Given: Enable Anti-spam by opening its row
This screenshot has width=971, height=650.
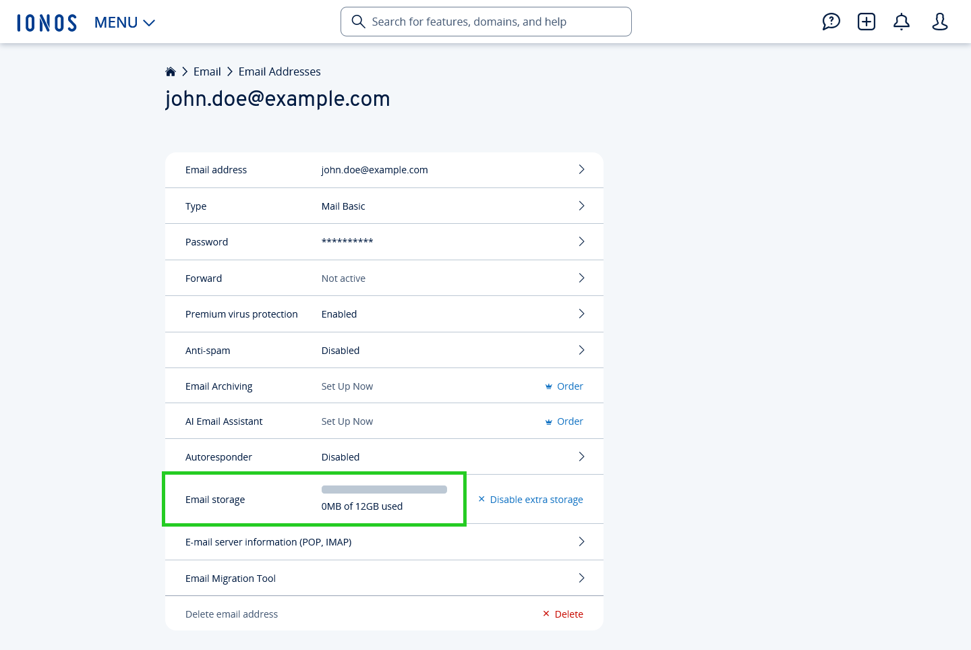Looking at the screenshot, I should tap(581, 349).
